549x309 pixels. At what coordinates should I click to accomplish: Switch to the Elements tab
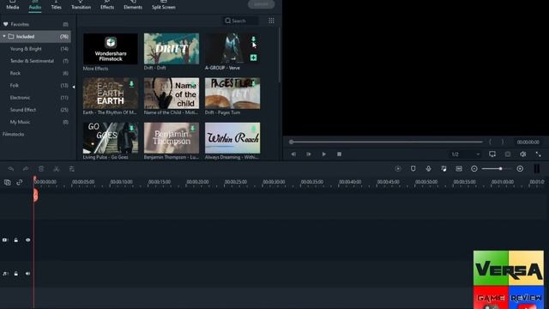click(133, 6)
